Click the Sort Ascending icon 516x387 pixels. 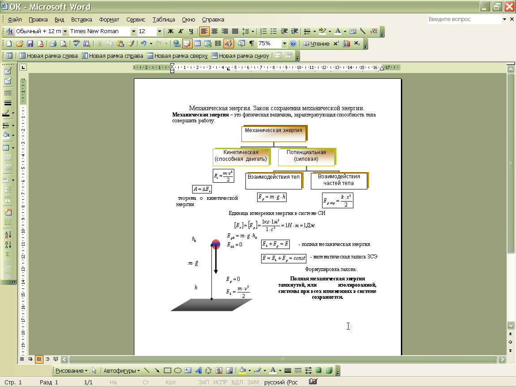point(8,234)
